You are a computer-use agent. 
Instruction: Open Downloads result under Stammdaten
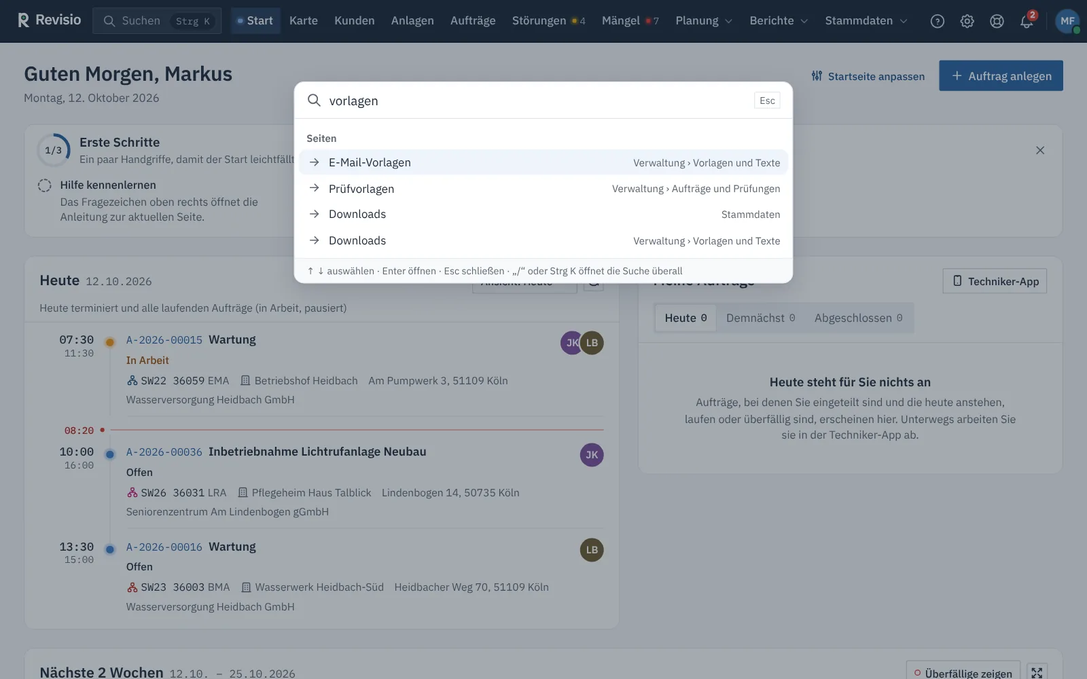[543, 215]
